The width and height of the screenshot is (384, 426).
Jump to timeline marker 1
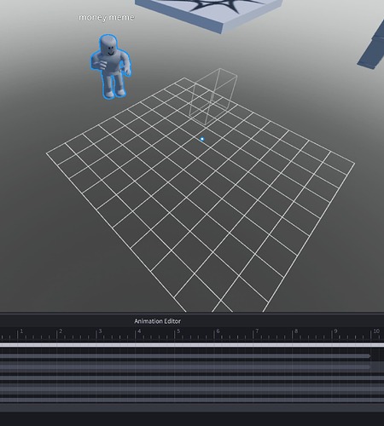(21, 331)
